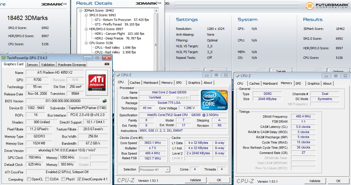Click the Command Rate value 2T
Image resolution: width=351 pixels, height=185 pixels.
tap(303, 153)
